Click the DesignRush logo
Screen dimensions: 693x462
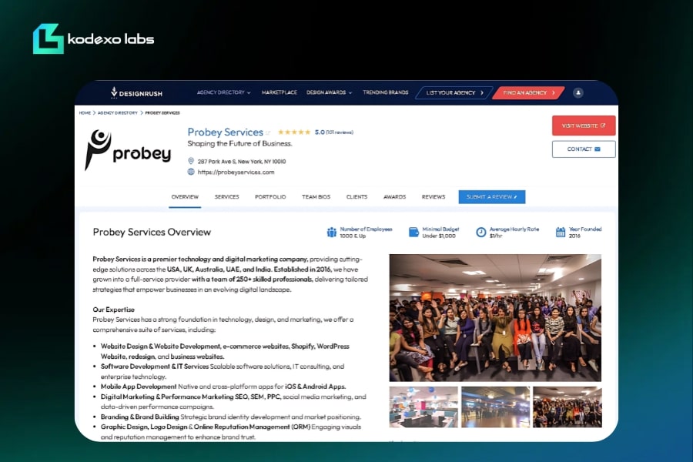tap(136, 93)
